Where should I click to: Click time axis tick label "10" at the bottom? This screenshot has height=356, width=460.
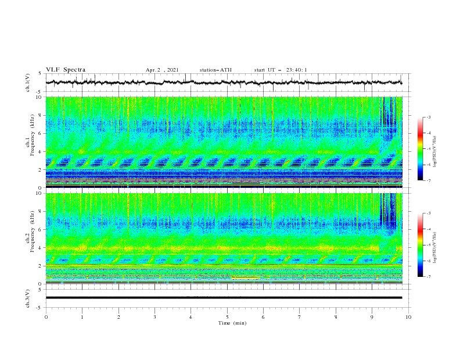408,317
